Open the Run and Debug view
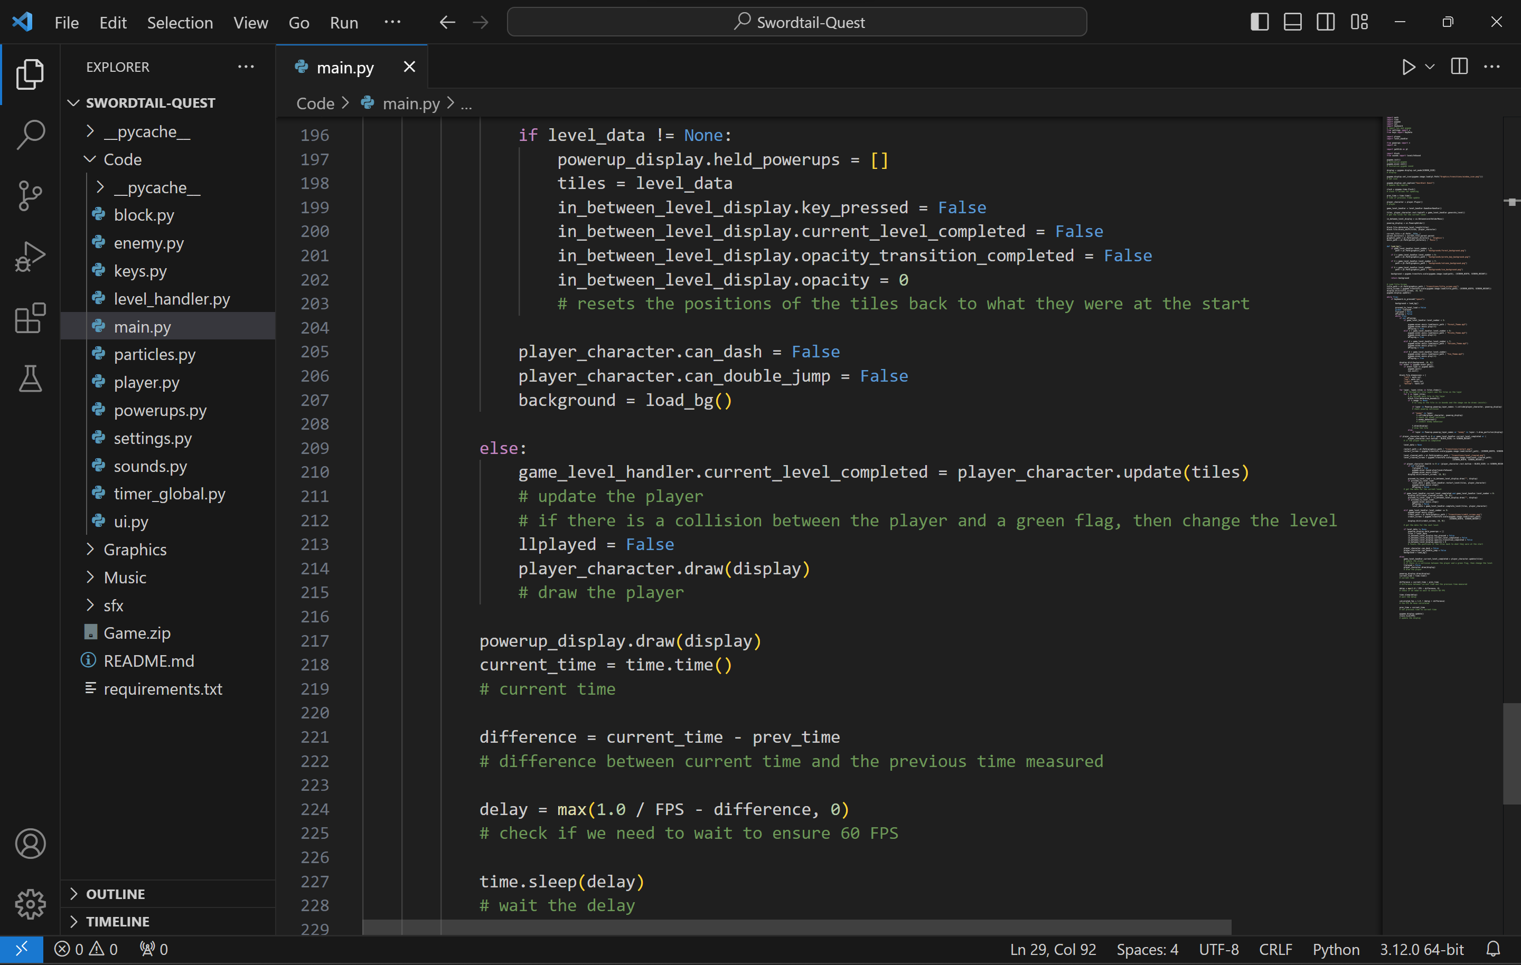The height and width of the screenshot is (965, 1521). tap(30, 257)
